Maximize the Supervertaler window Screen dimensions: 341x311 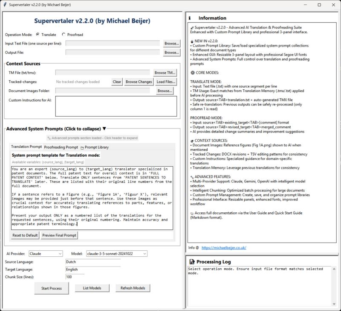click(319, 5)
